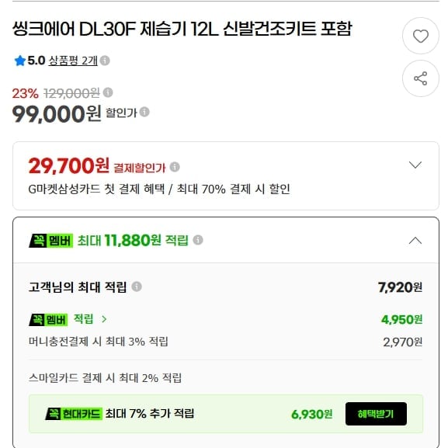Click info icon next to 상품평 2개
This screenshot has width=441, height=448.
[105, 61]
